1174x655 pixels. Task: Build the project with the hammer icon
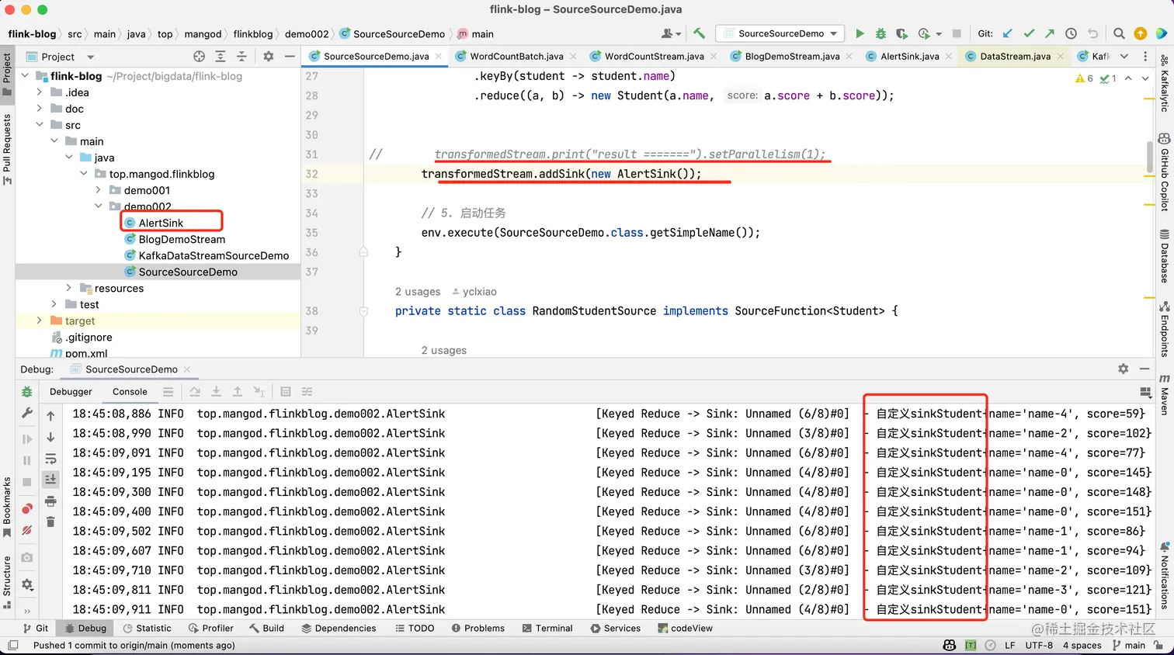pyautogui.click(x=699, y=33)
